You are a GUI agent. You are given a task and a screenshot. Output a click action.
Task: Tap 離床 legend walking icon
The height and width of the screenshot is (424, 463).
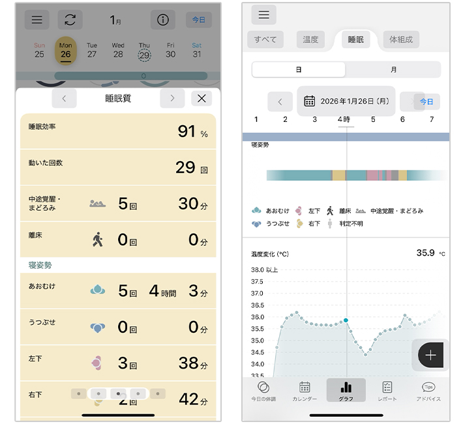[x=330, y=211]
